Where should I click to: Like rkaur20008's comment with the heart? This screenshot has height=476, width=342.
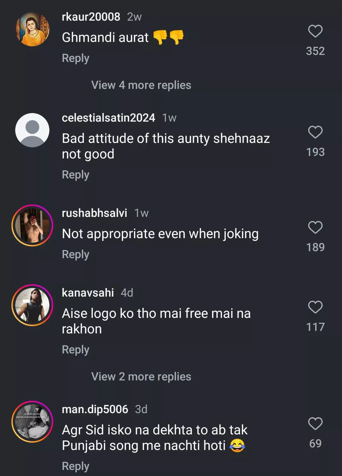point(315,31)
